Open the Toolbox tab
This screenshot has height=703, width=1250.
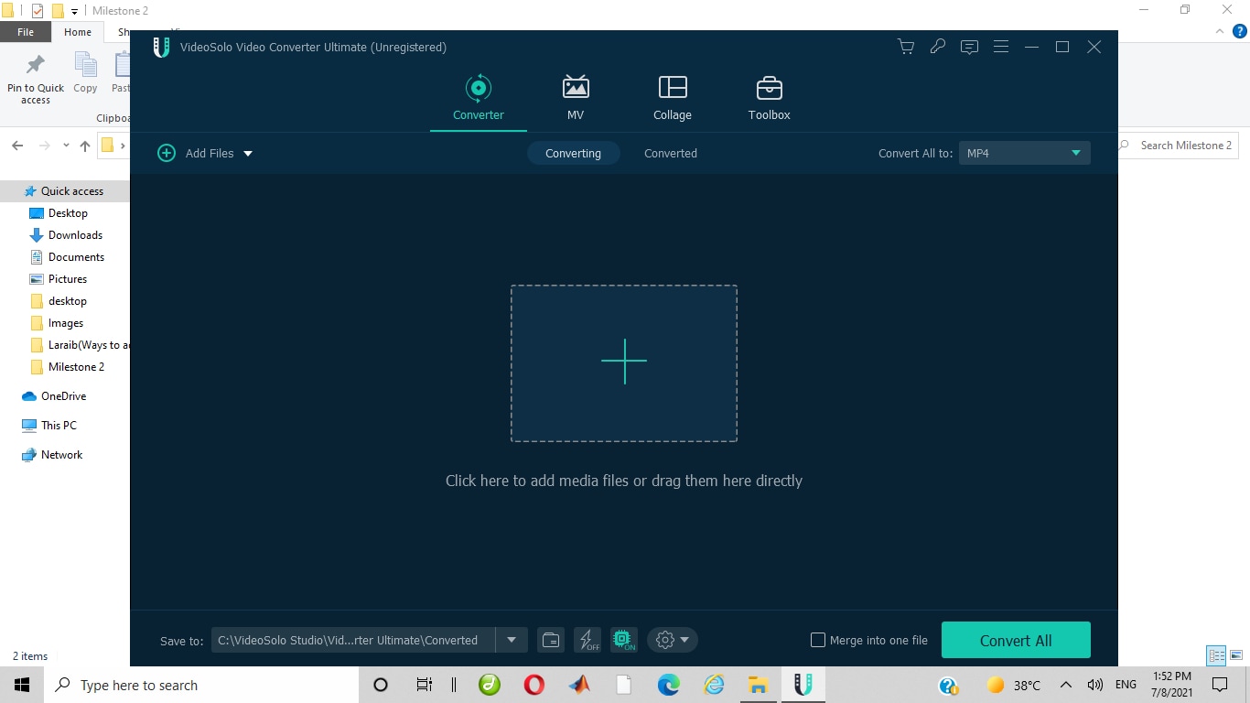pos(769,98)
